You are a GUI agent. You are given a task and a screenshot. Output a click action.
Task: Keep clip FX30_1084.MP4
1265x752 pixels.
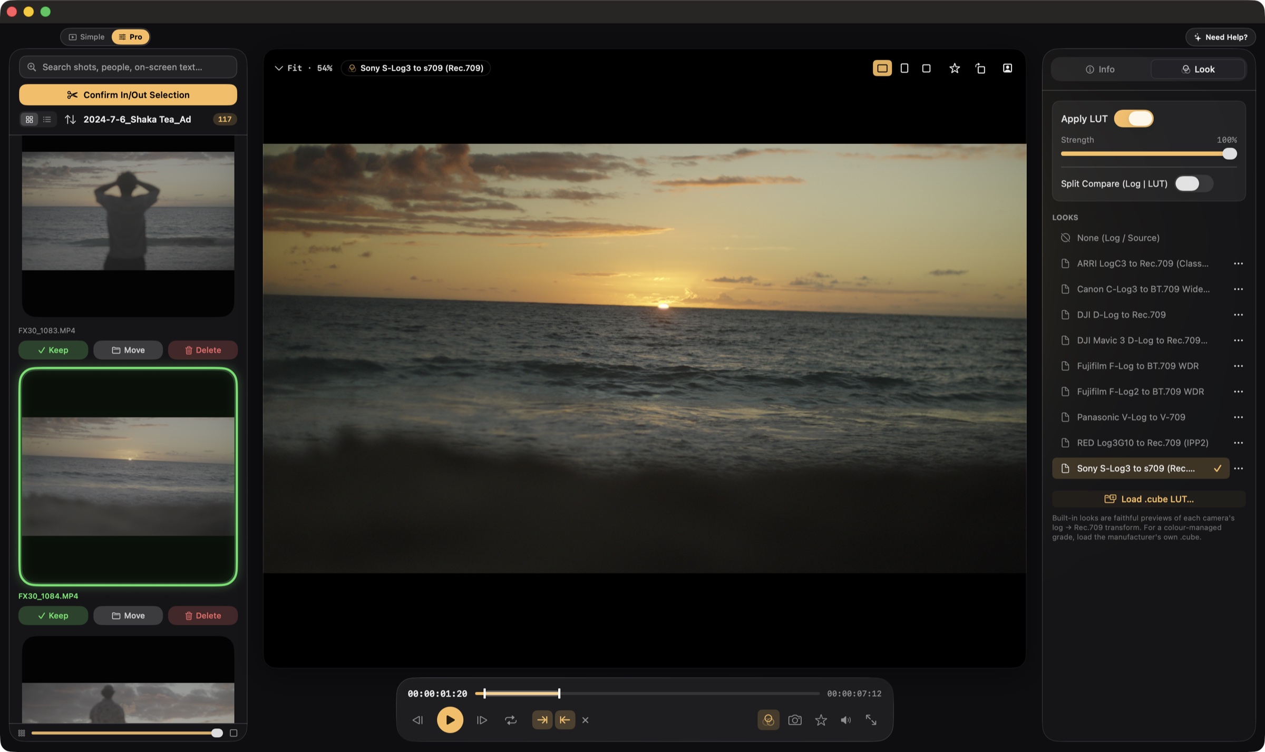click(53, 616)
